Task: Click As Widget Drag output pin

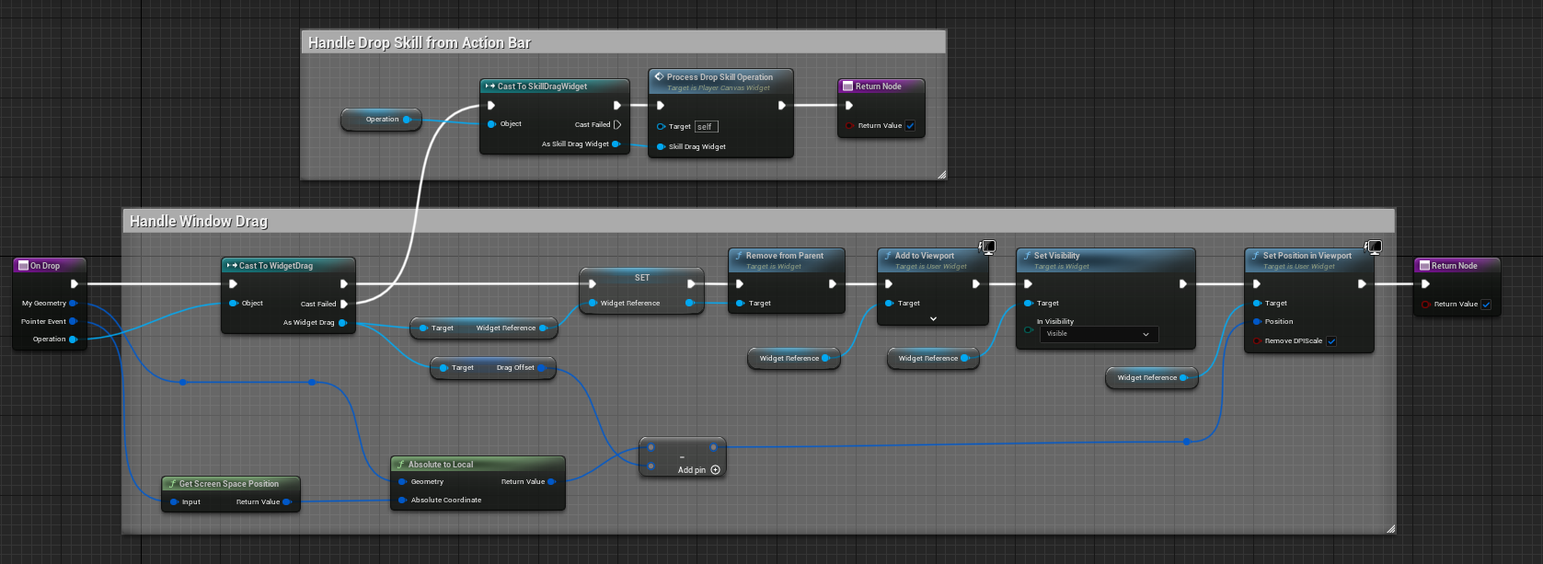Action: click(342, 322)
